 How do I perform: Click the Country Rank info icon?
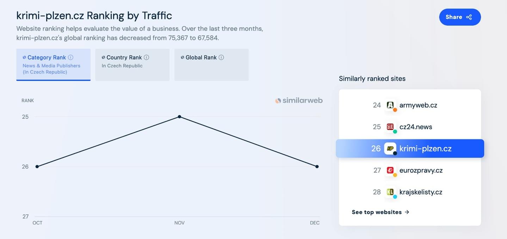[x=147, y=57]
